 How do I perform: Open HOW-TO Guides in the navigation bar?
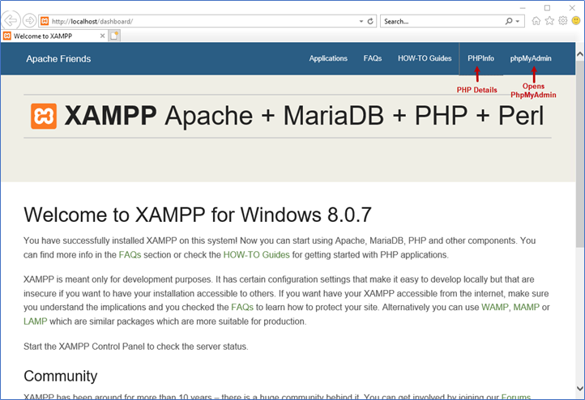[425, 58]
